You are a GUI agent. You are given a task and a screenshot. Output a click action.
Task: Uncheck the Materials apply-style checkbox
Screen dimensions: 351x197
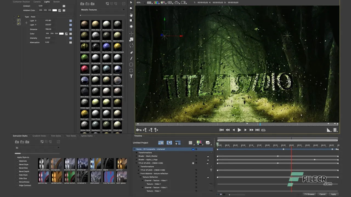coord(18,161)
